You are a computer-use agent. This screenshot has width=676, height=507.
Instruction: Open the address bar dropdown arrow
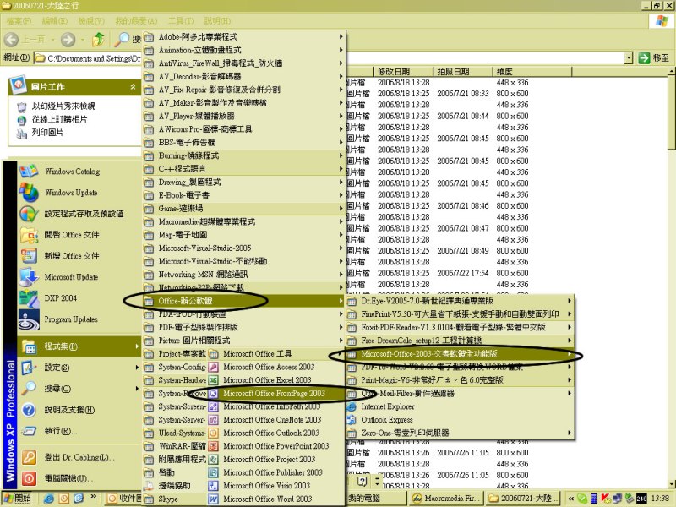pyautogui.click(x=629, y=57)
